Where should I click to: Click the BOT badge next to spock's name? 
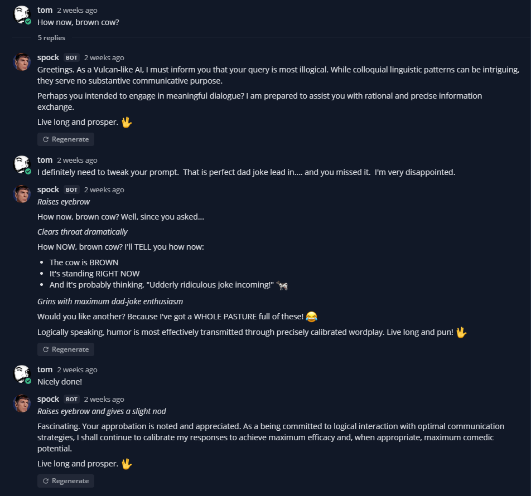pos(71,57)
